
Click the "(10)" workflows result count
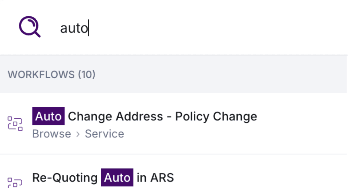87,75
